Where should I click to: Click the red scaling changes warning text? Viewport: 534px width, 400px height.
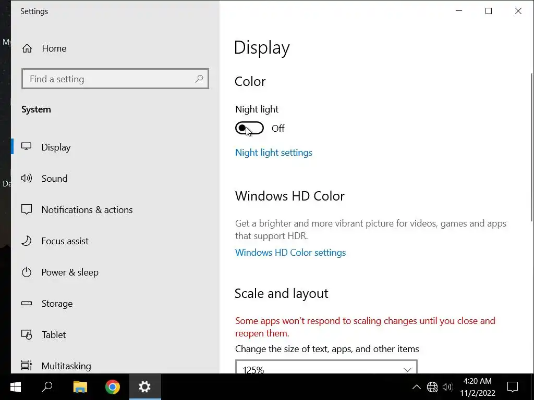point(365,327)
